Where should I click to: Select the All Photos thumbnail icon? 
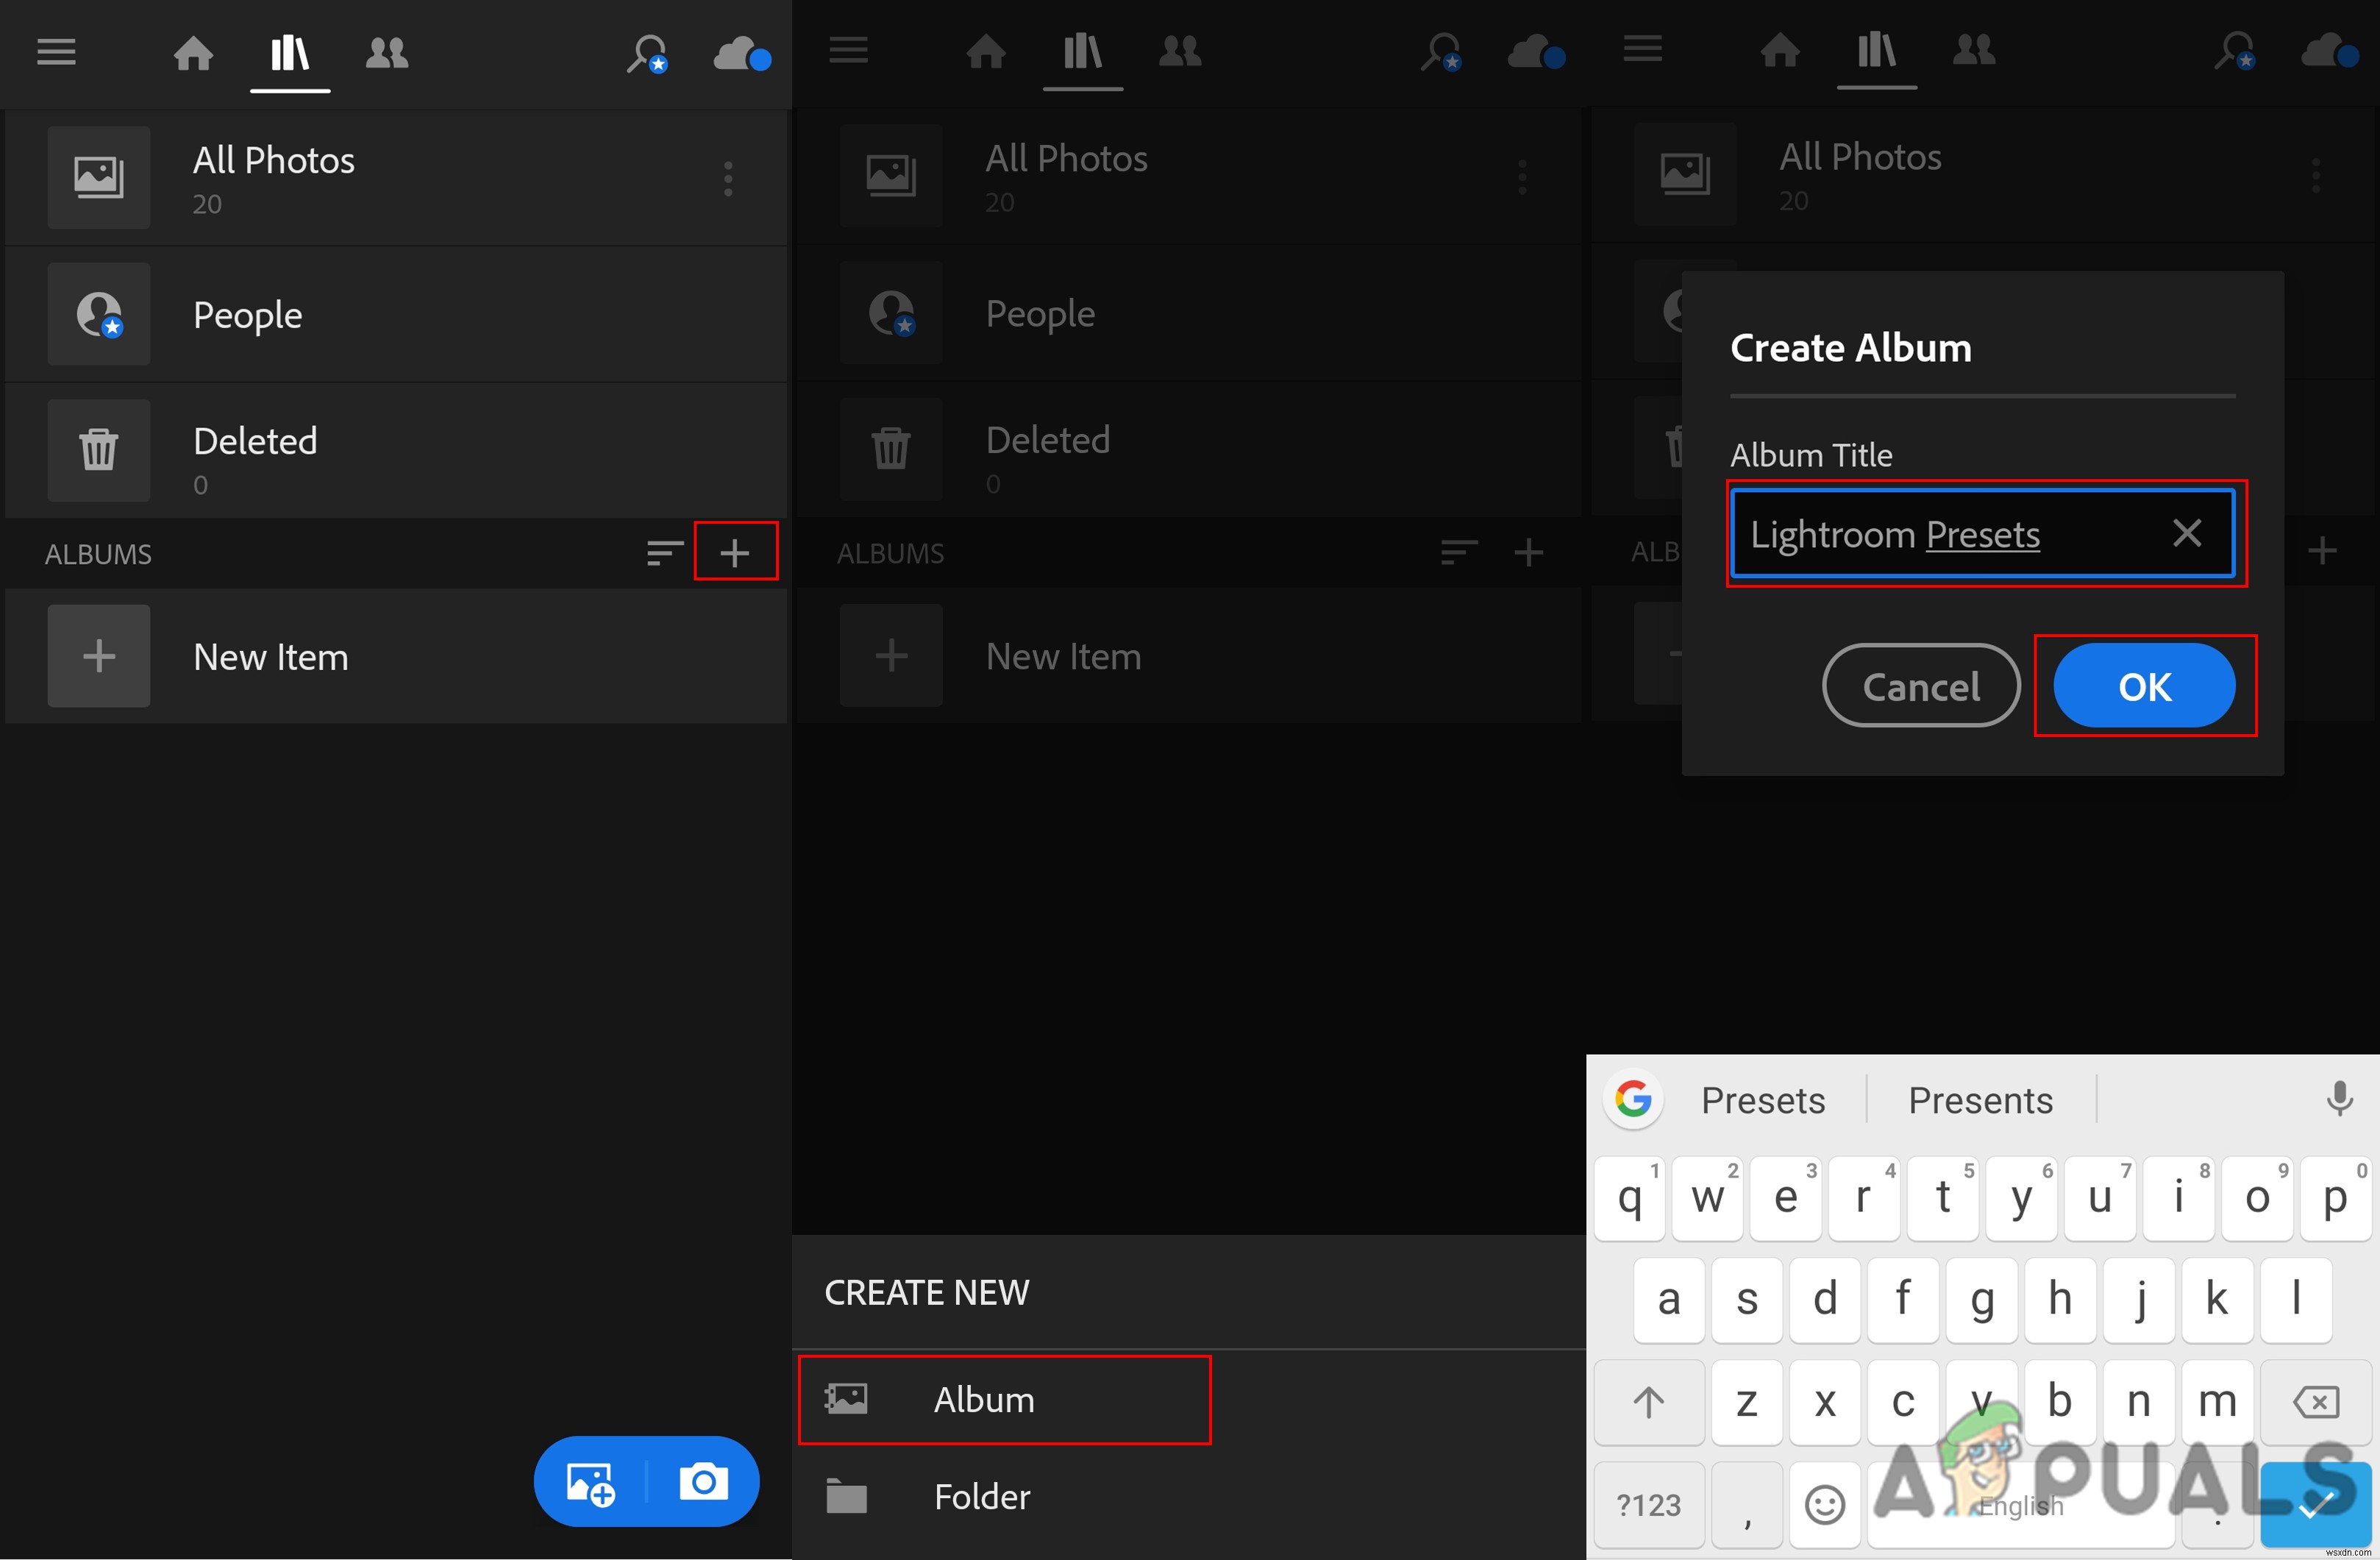(x=99, y=176)
